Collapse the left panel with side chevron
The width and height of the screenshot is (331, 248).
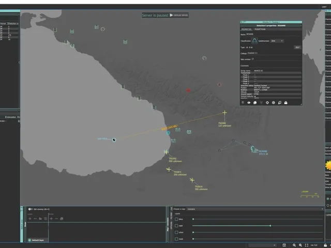pyautogui.click(x=19, y=62)
